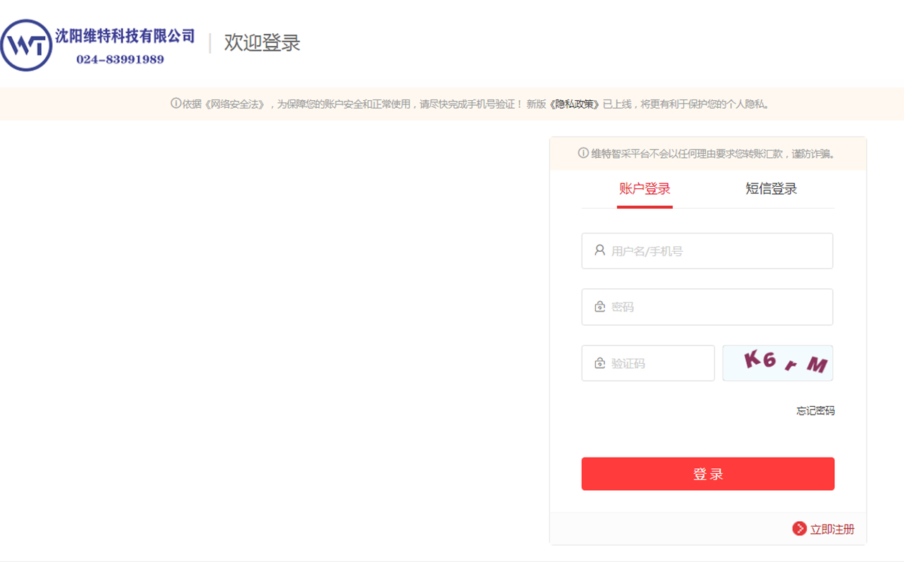904x562 pixels.
Task: Click the lock icon in password field
Action: (599, 307)
